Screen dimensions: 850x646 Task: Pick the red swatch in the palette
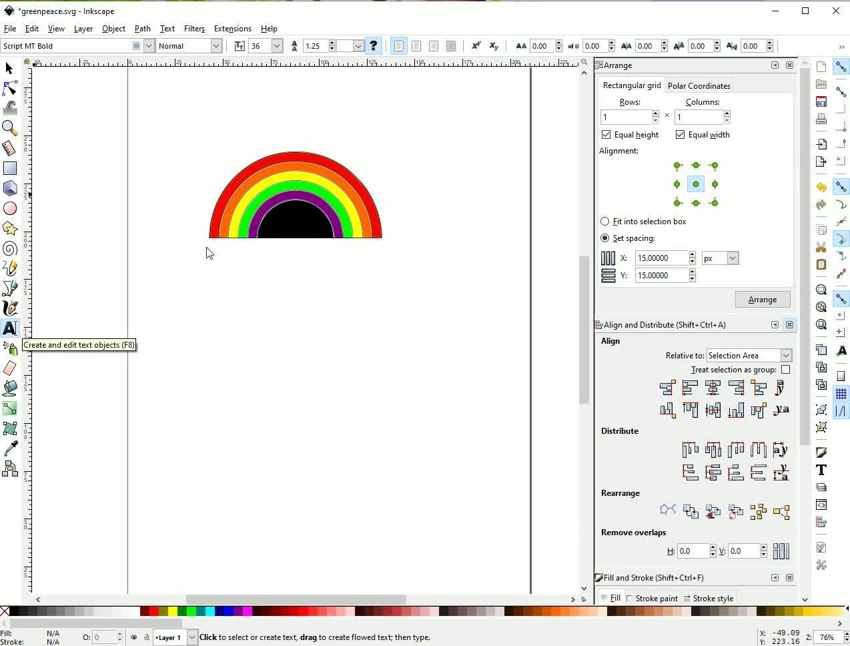[x=154, y=611]
